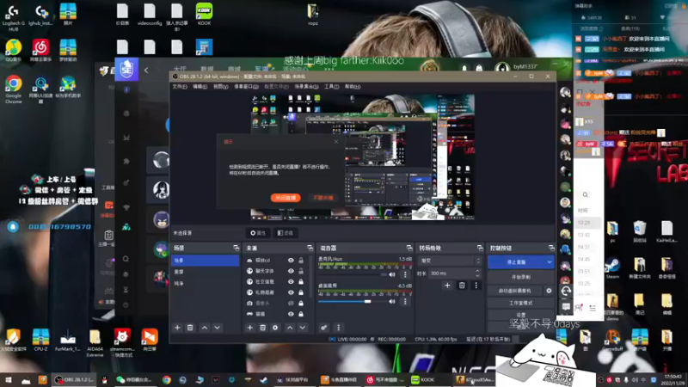The height and width of the screenshot is (387, 688).
Task: Click orange 关闭直播 dialog button
Action: pyautogui.click(x=286, y=198)
